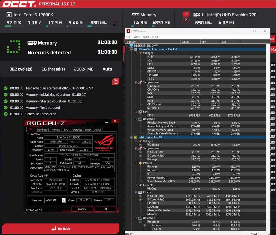Collapse the DESKTOP-2IT3OMV tree node
The width and height of the screenshot is (276, 235).
click(127, 46)
